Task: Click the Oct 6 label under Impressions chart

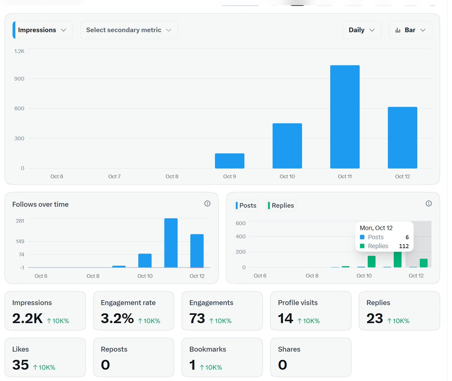Action: tap(57, 176)
